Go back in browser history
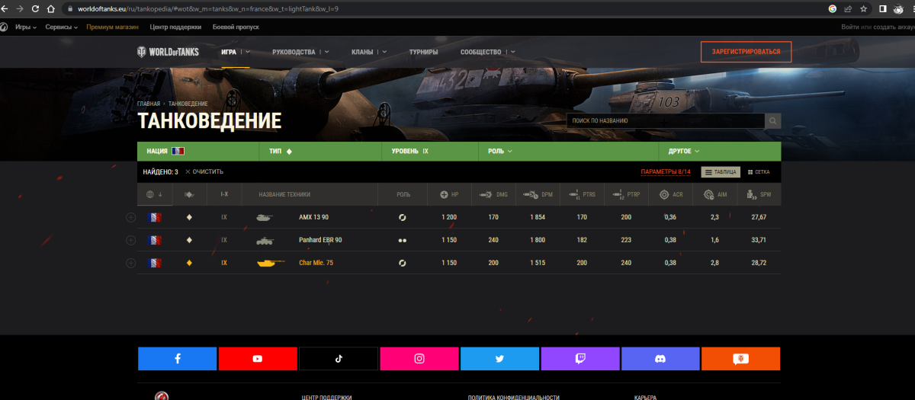The width and height of the screenshot is (915, 400). tap(5, 8)
